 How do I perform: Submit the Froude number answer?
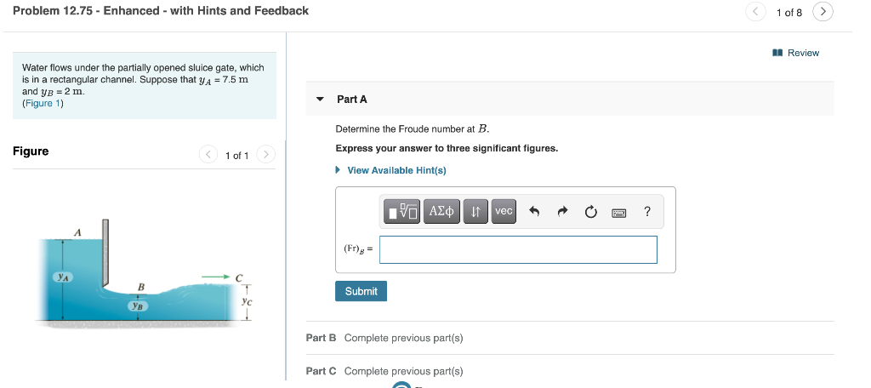pos(361,291)
